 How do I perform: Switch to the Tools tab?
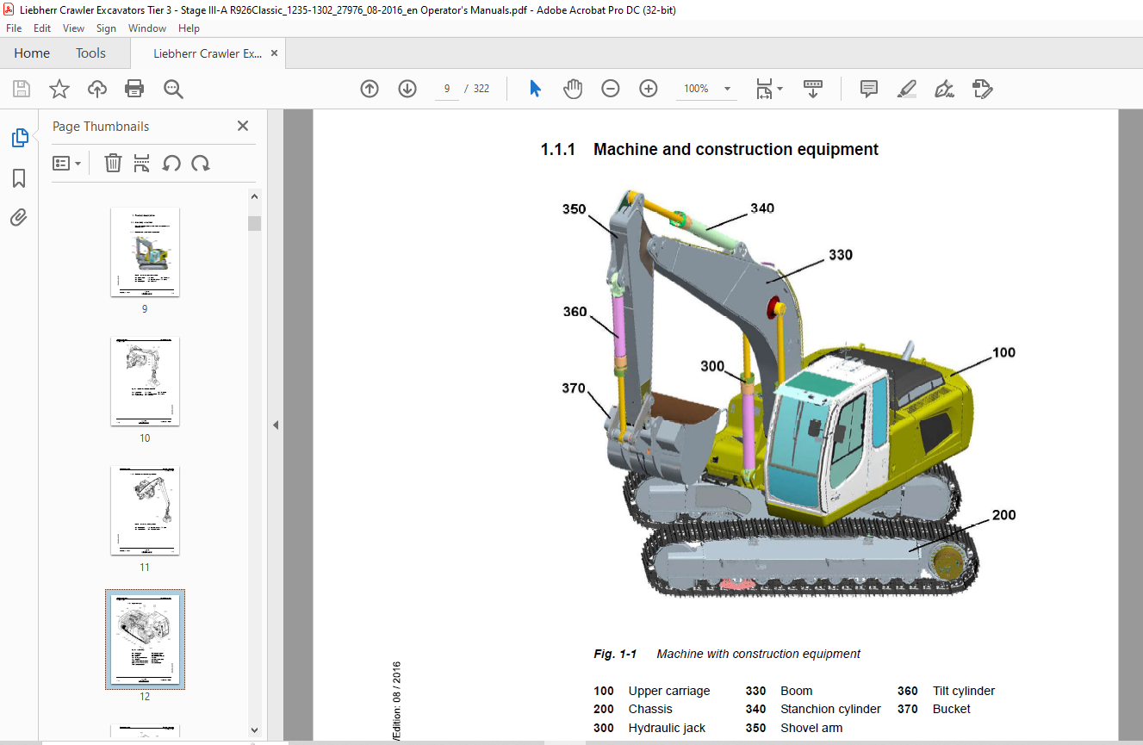(x=90, y=53)
